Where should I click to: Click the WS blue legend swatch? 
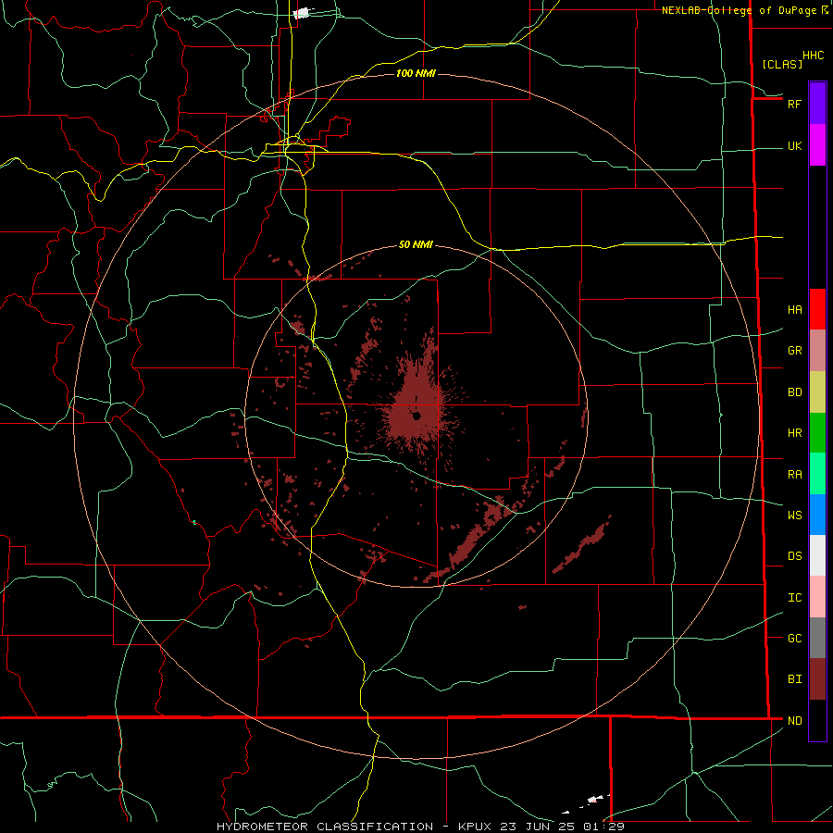pyautogui.click(x=817, y=515)
